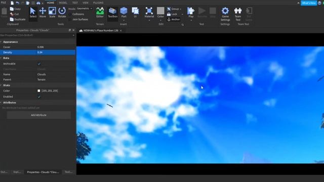The image size is (324, 182).
Task: Activate the Move tool
Action: click(43, 13)
